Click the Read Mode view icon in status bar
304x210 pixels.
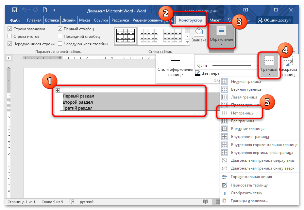[205, 202]
